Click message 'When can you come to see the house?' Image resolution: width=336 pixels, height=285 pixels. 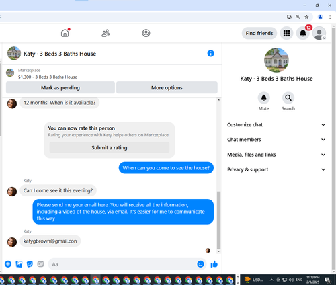coord(166,168)
